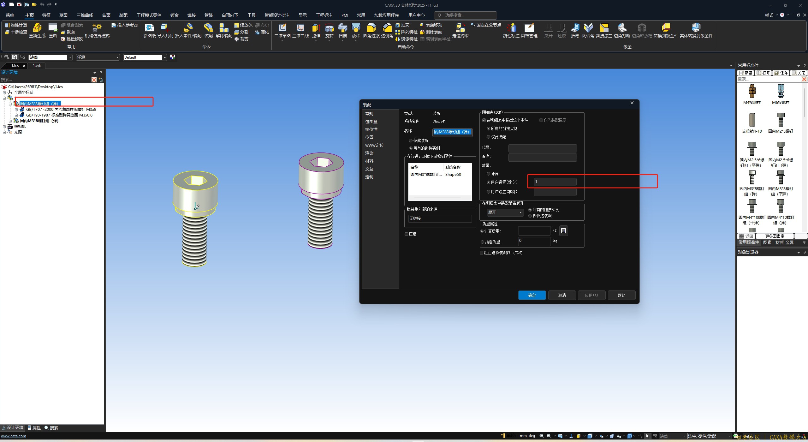
Task: Check the 压缩 checkbox
Action: coord(407,234)
